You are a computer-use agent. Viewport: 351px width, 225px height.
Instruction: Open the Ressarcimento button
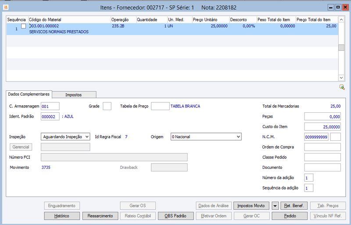coord(100,216)
